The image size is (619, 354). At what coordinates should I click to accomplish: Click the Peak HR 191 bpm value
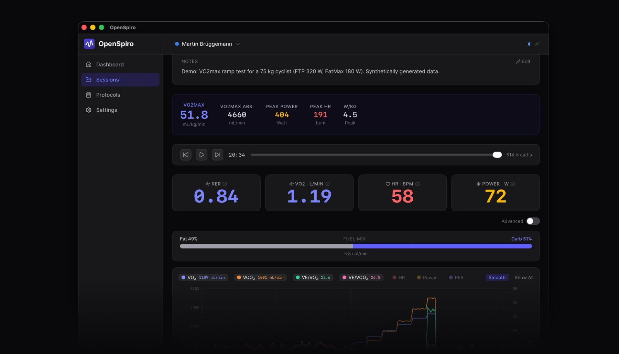[x=321, y=115]
